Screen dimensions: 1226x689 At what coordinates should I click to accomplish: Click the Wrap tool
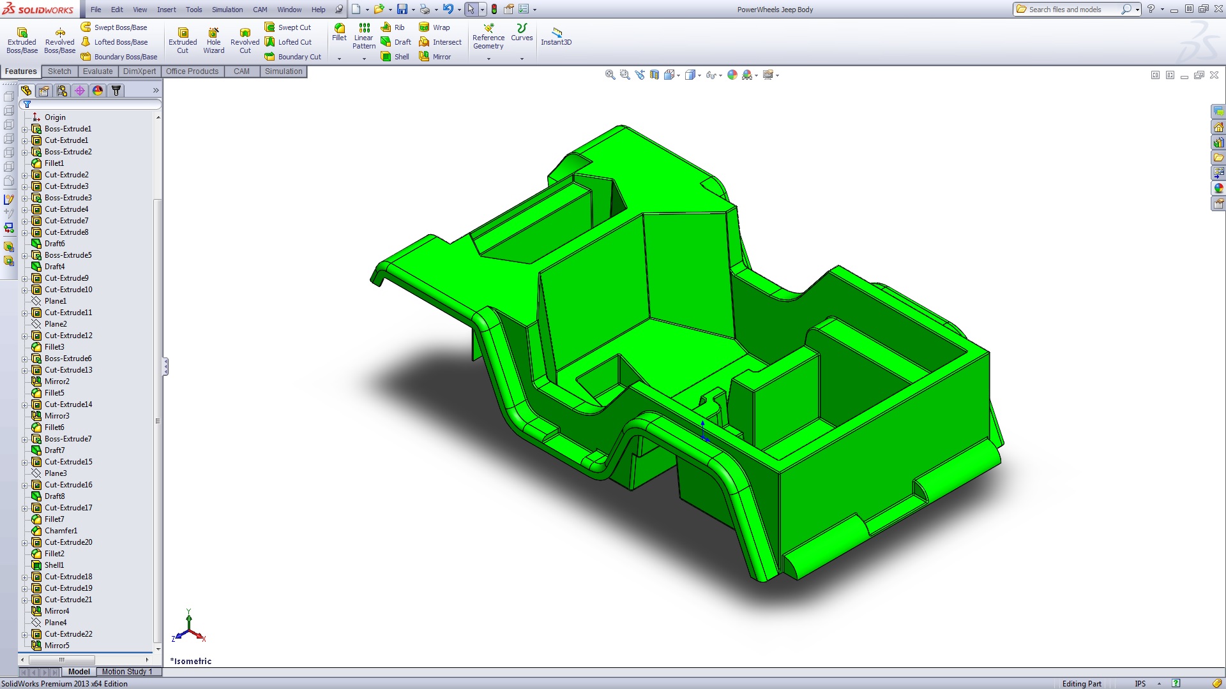tap(434, 27)
